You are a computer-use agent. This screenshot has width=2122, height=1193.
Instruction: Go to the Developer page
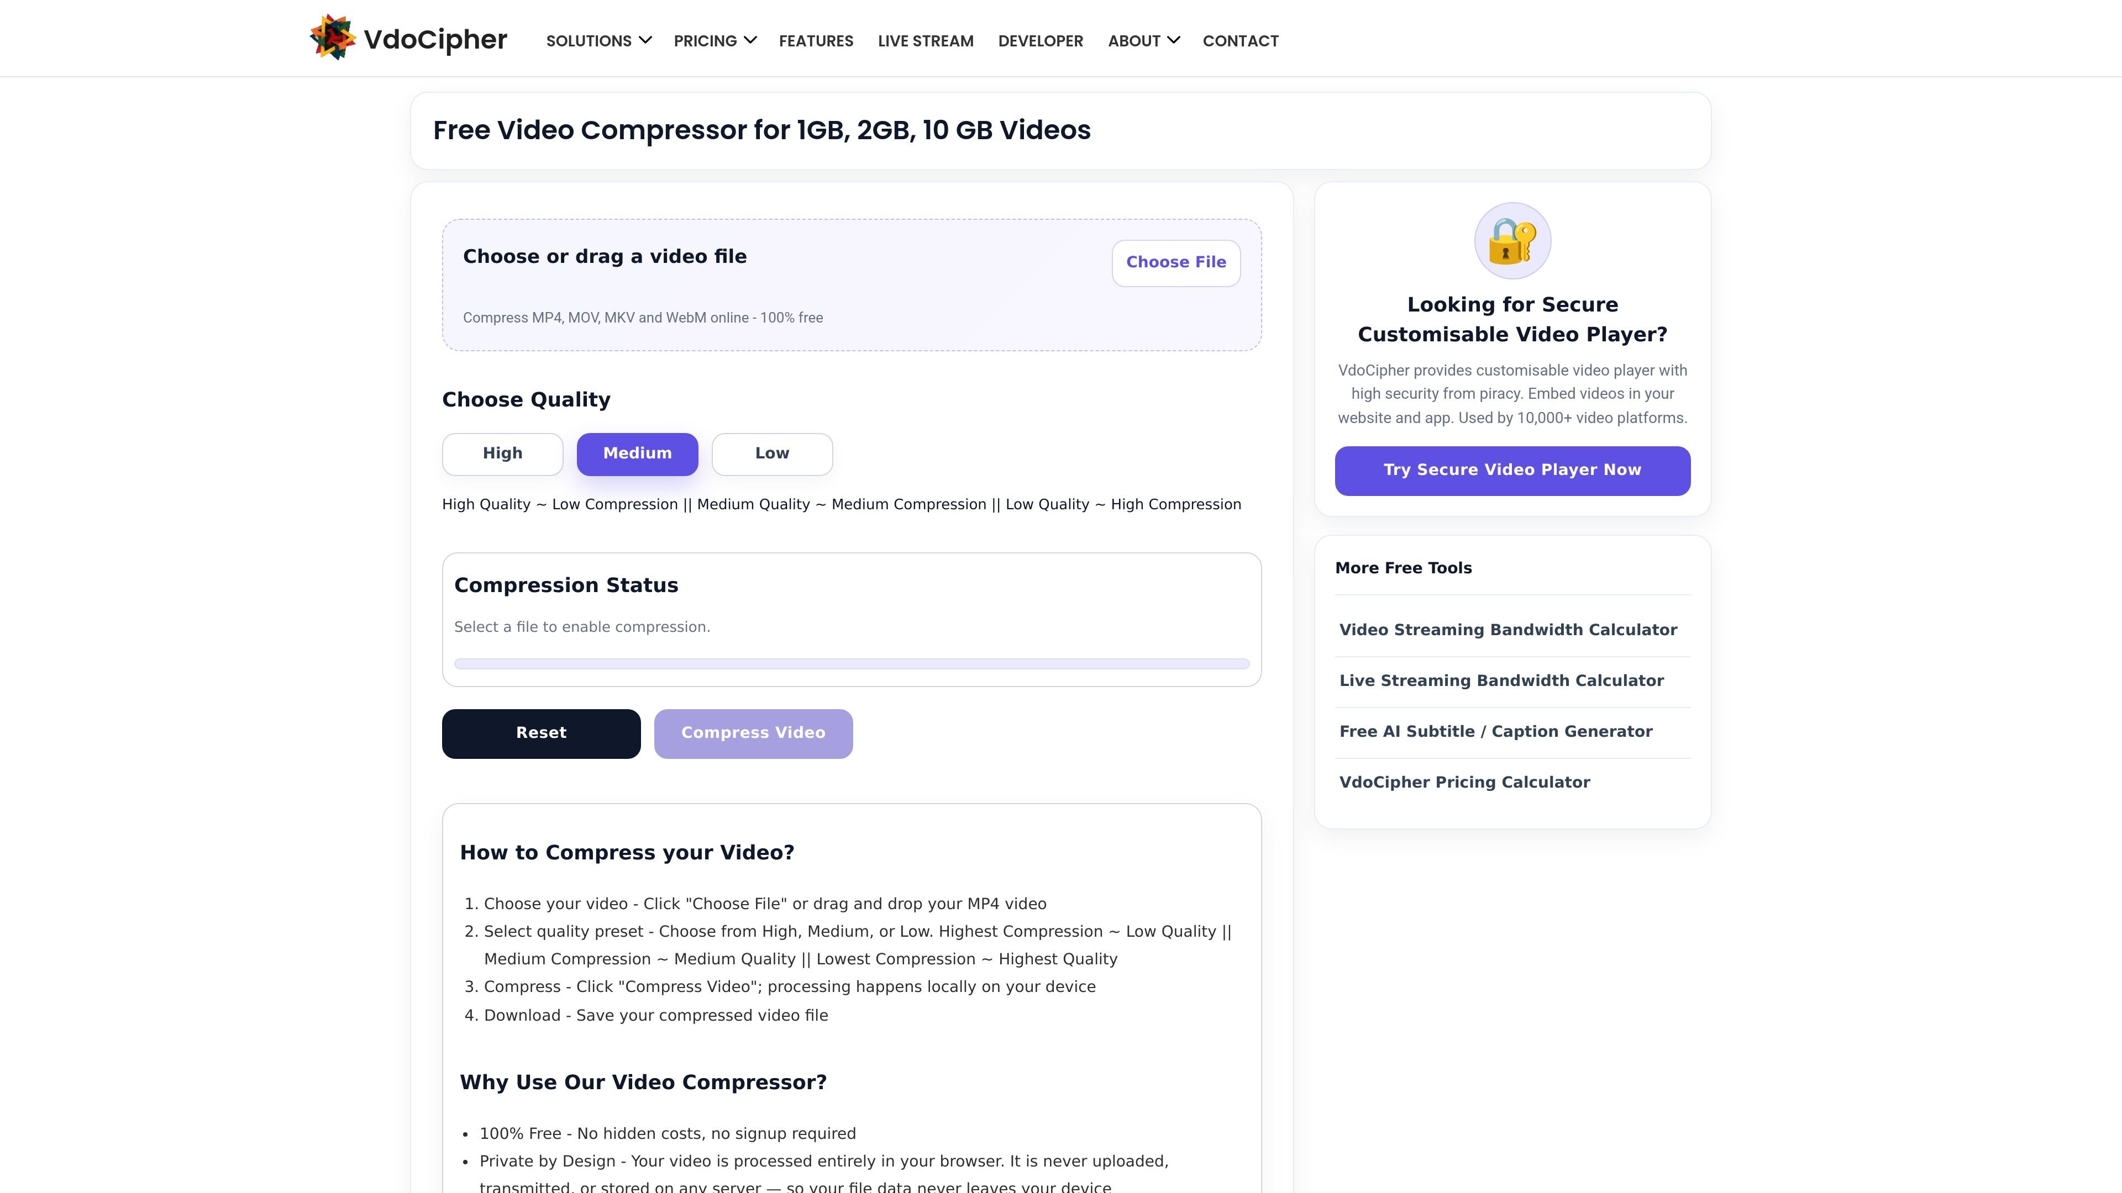tap(1041, 41)
